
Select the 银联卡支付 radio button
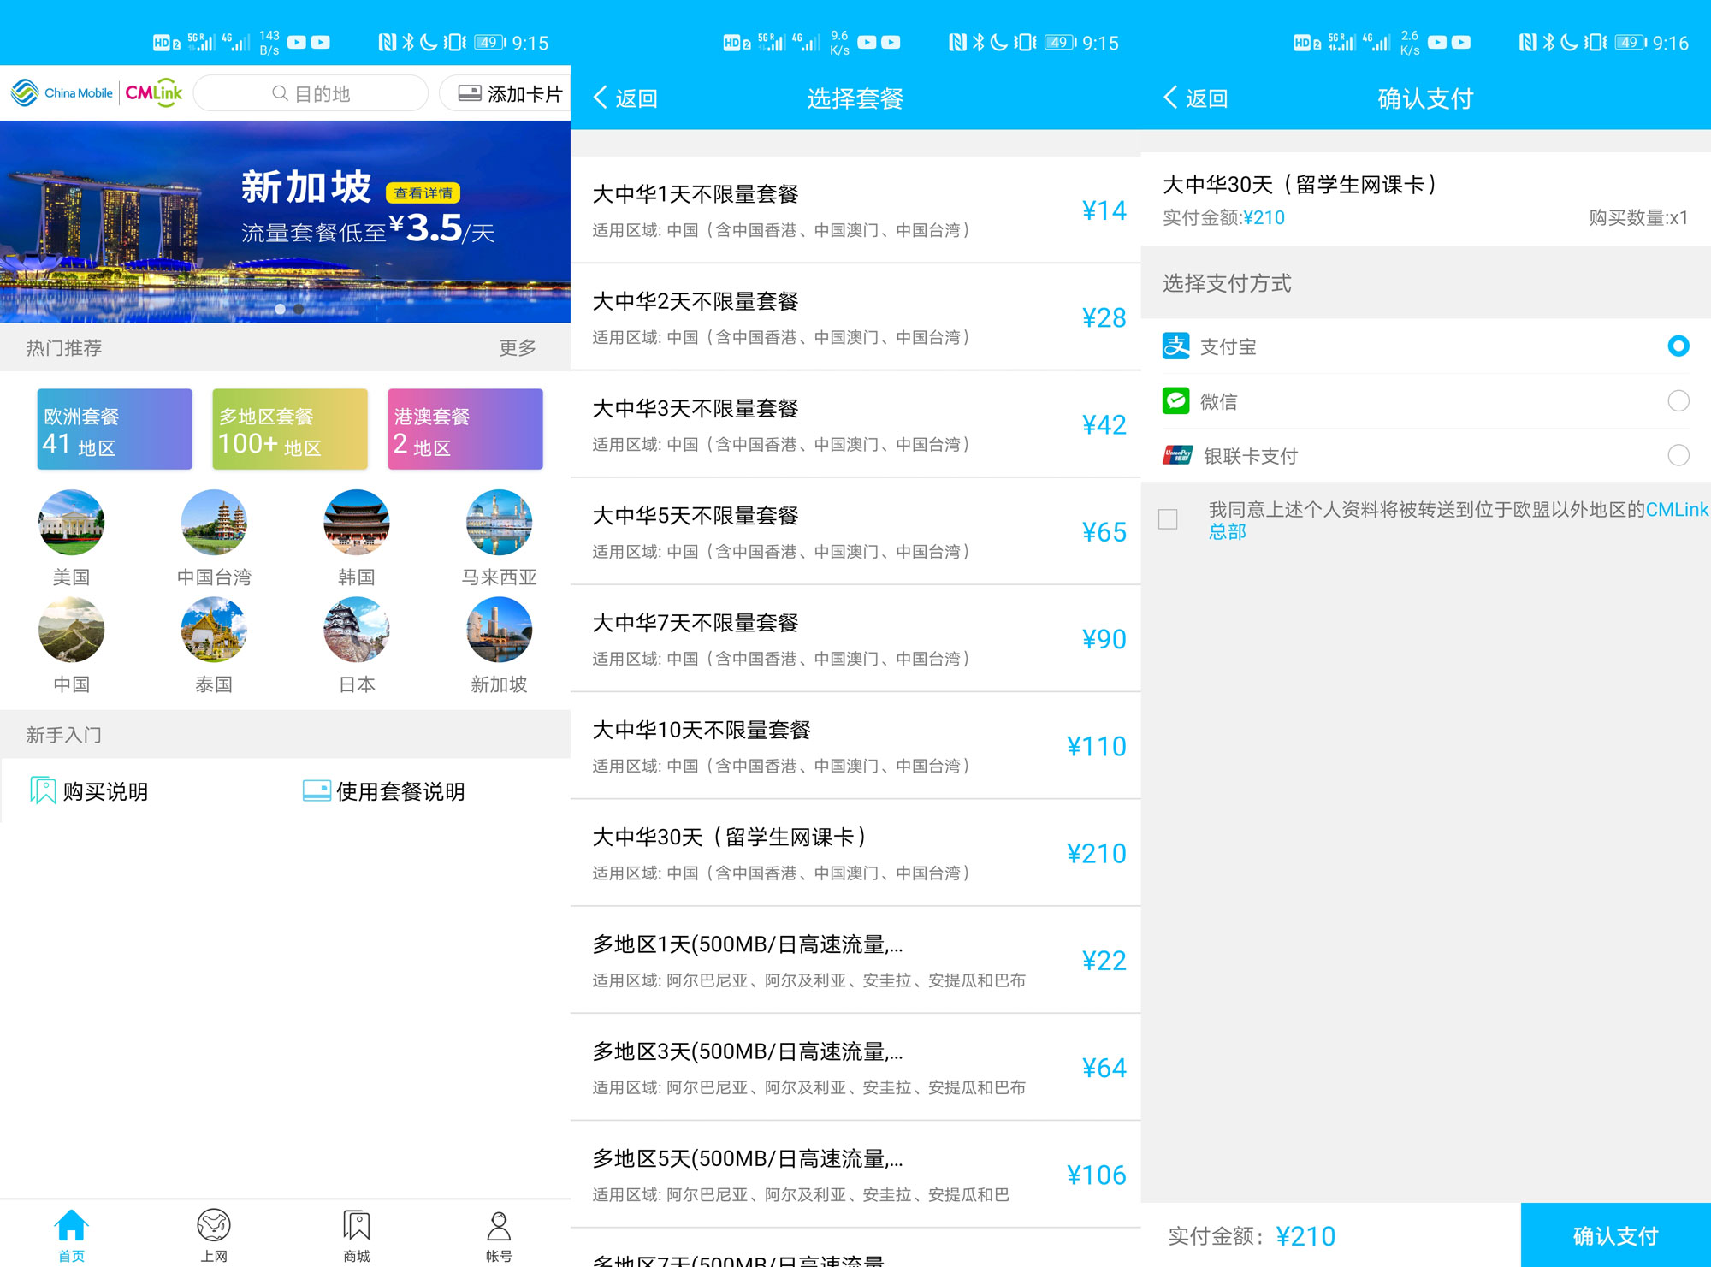1678,455
